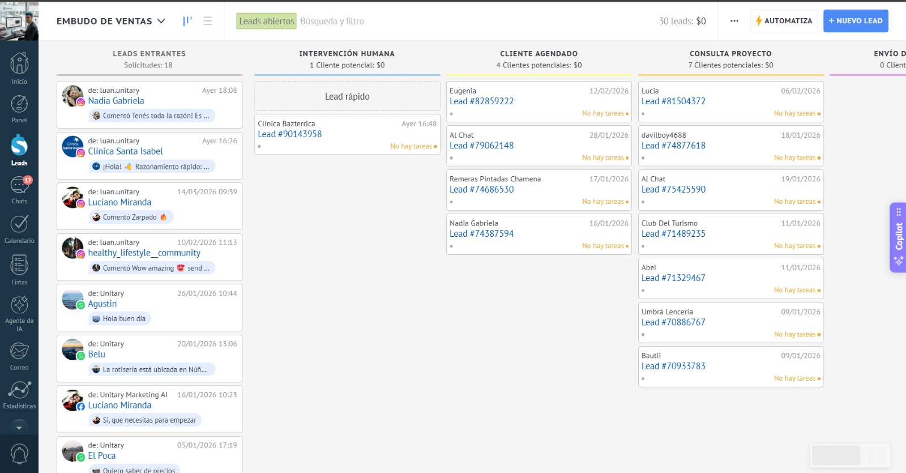The height and width of the screenshot is (473, 906).
Task: Open message preview 'Comentó Zarpado'
Action: point(131,217)
